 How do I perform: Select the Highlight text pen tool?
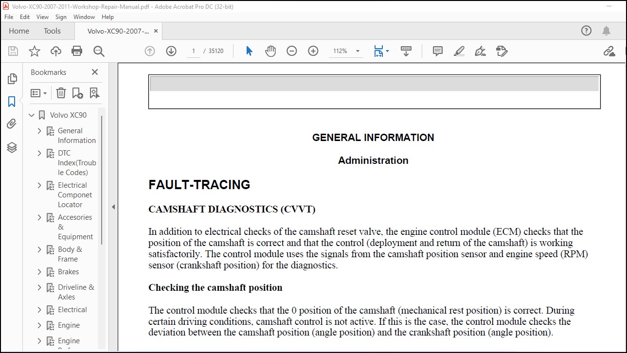[x=459, y=51]
